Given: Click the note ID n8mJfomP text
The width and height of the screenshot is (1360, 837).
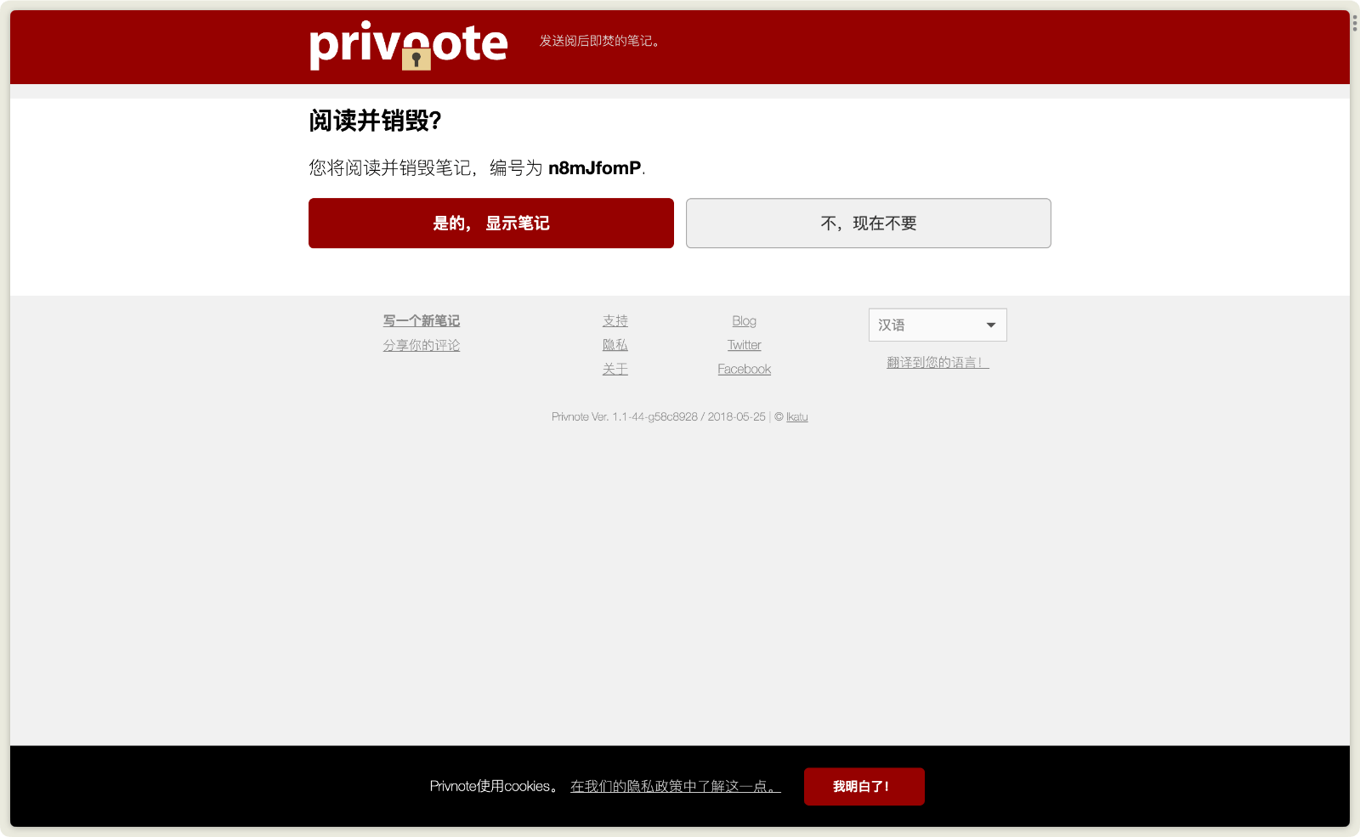Looking at the screenshot, I should pos(594,168).
